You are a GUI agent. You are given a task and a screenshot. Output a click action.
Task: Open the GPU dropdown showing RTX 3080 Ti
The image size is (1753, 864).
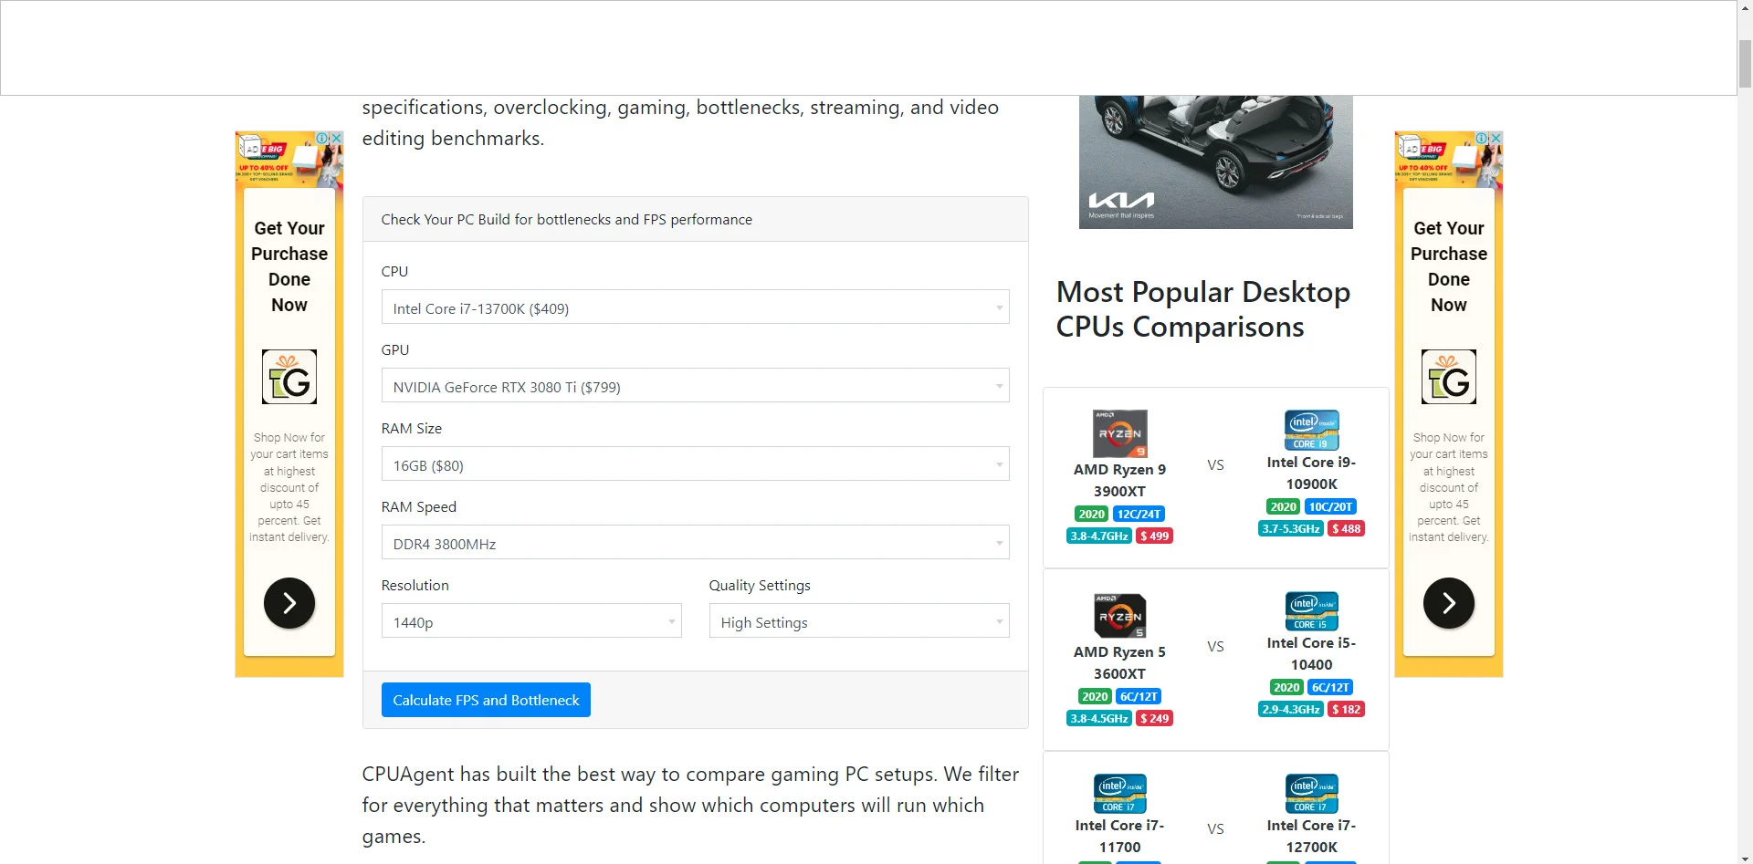pos(695,386)
